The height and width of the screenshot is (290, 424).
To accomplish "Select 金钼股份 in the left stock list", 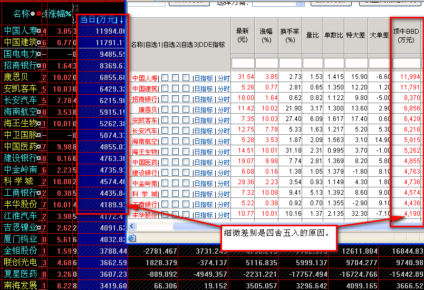I will [x=21, y=251].
